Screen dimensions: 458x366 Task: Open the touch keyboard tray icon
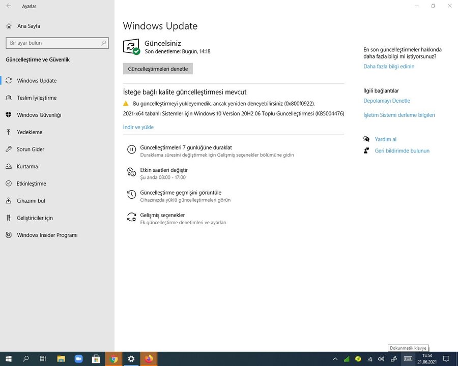(408, 359)
